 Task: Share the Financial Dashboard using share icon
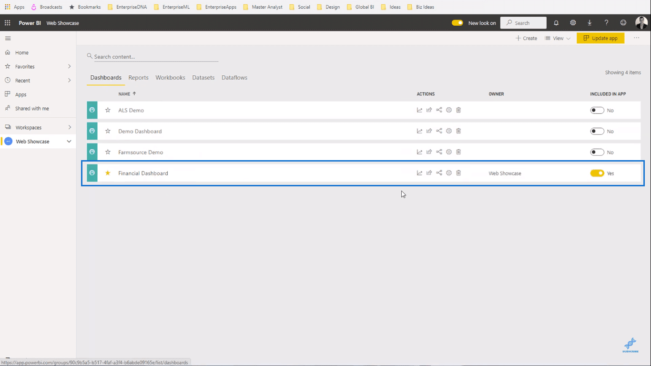(429, 173)
